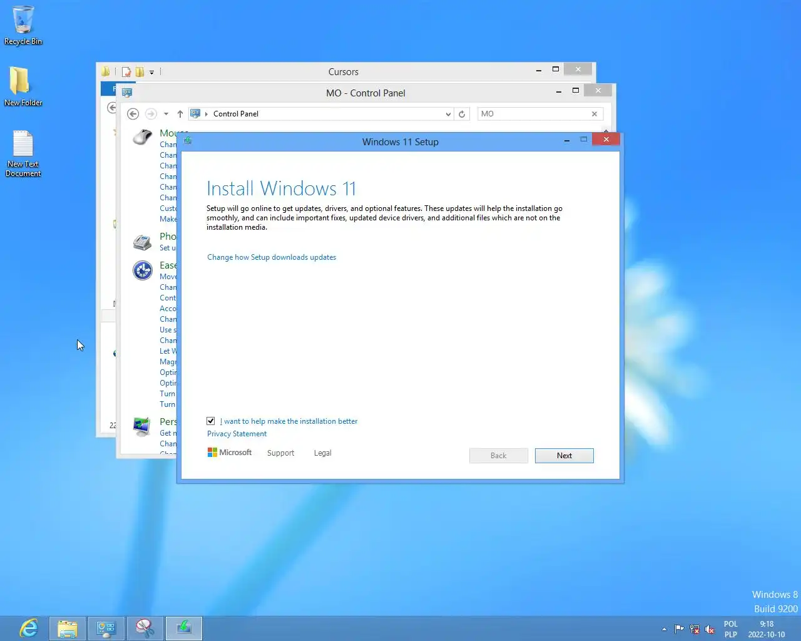Click the POL PLP language indicator
Screen dimensions: 801x641
pos(731,629)
